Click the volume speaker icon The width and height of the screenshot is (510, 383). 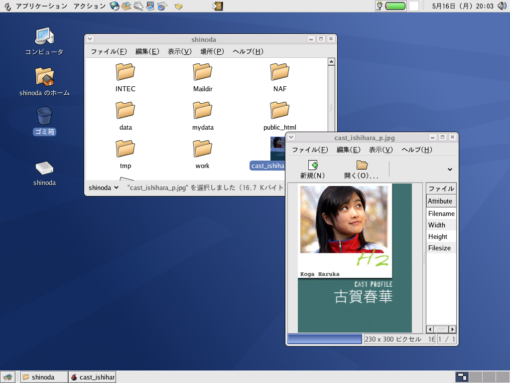[502, 6]
